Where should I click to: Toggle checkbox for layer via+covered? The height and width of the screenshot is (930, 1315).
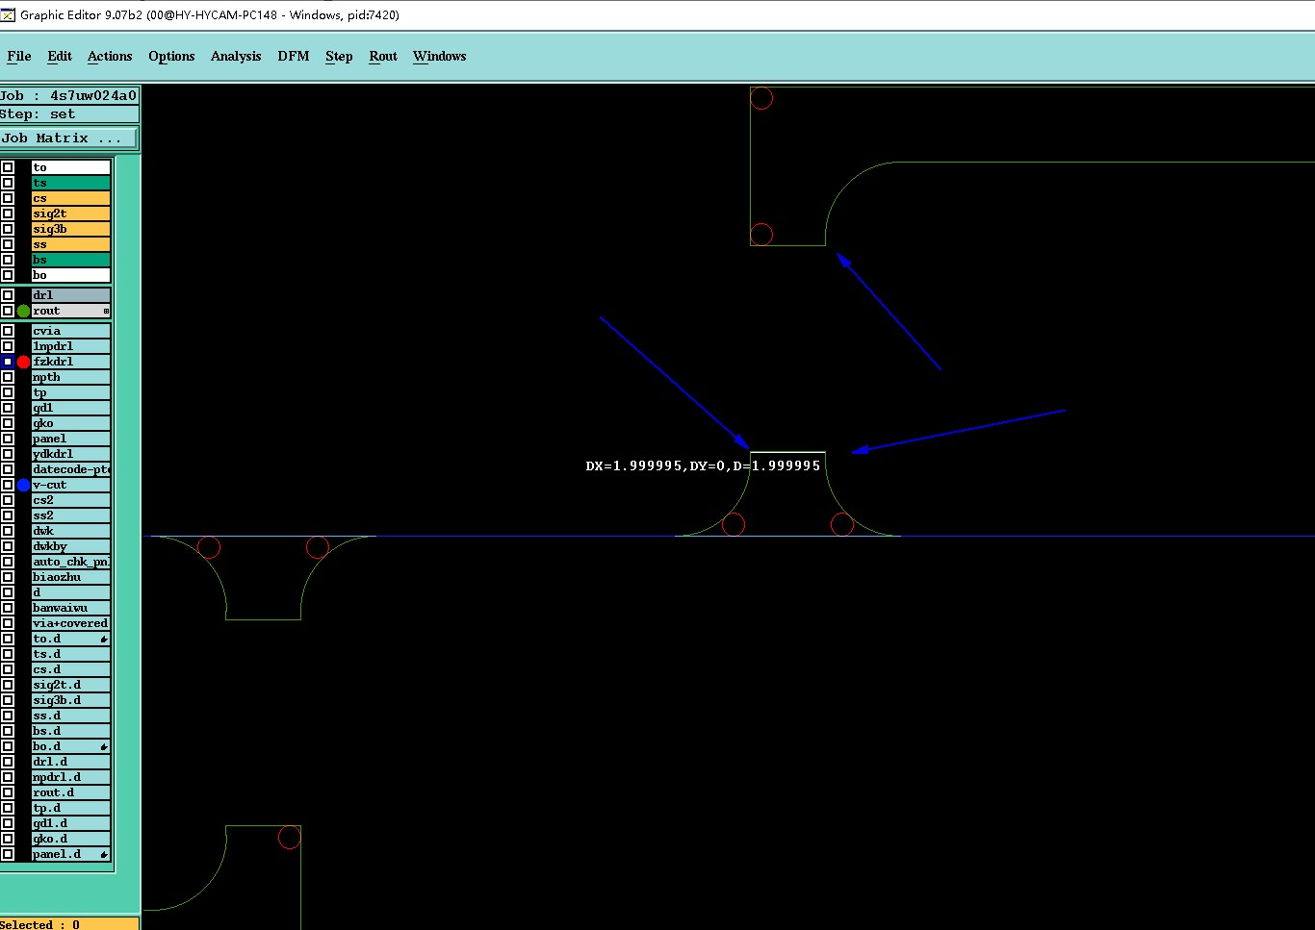tap(8, 623)
